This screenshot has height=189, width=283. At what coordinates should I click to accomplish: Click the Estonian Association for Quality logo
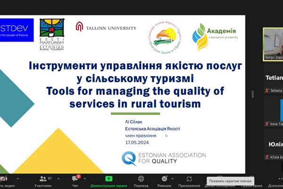[x=163, y=158]
